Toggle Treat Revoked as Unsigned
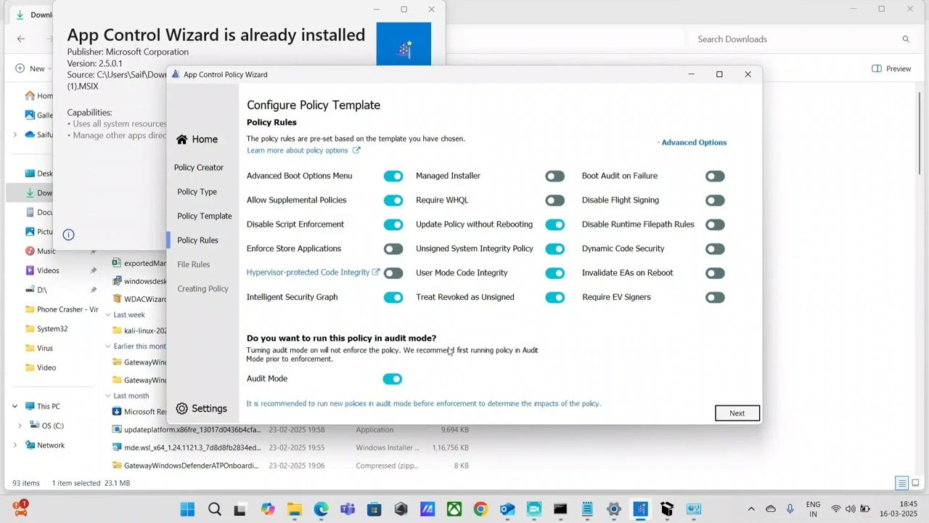Screen dimensions: 929x523 click(x=554, y=297)
